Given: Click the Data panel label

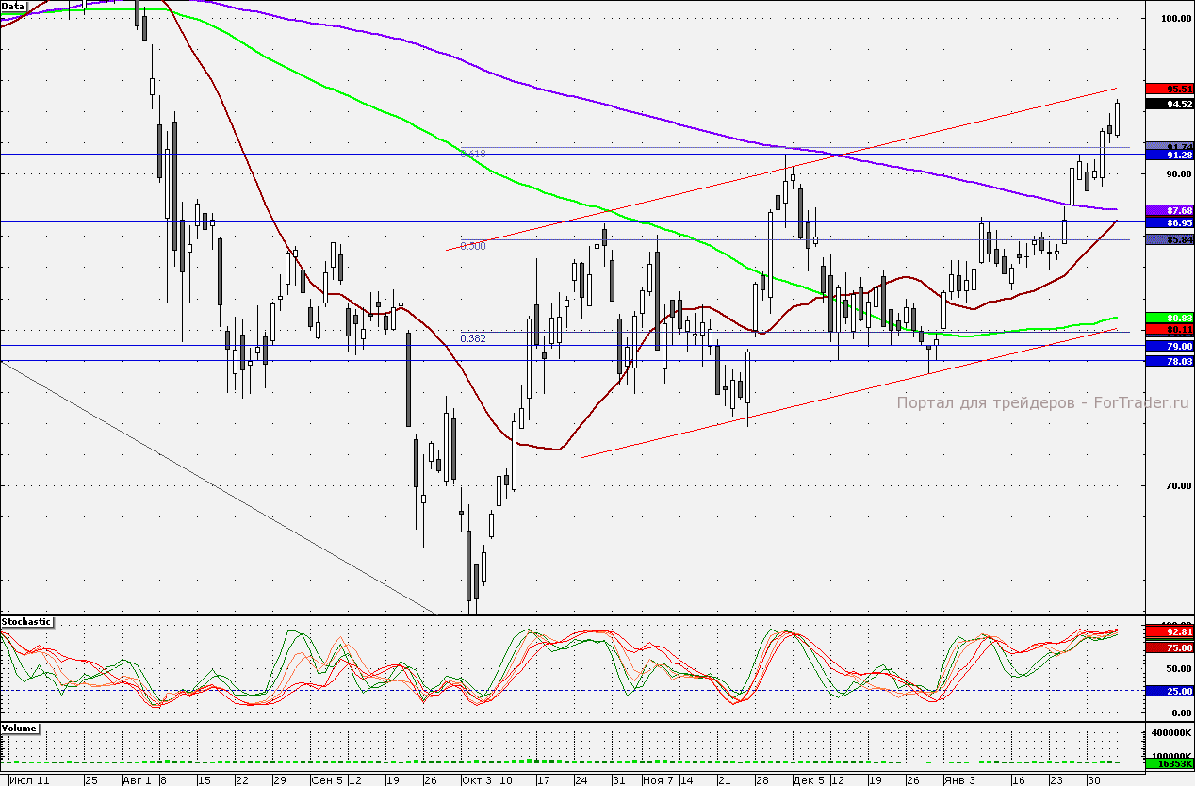Looking at the screenshot, I should 13,6.
